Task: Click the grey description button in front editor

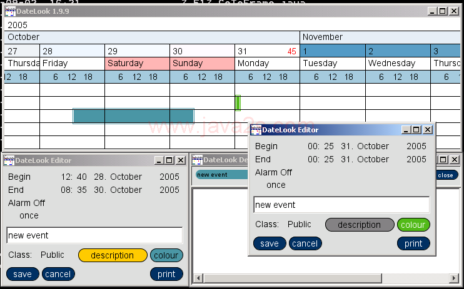Action: point(360,225)
